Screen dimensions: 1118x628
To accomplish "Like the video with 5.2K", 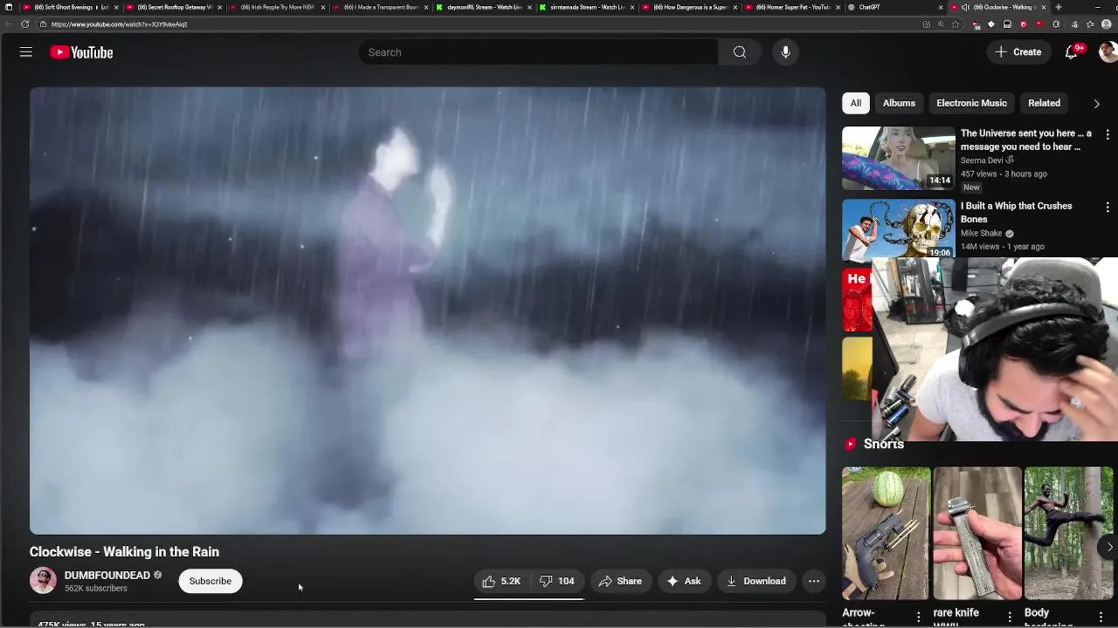I will point(501,581).
